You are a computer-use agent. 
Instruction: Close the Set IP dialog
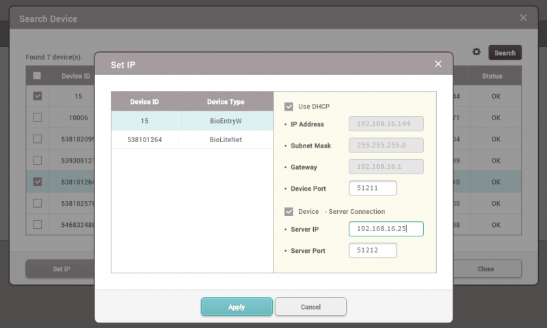coord(438,64)
